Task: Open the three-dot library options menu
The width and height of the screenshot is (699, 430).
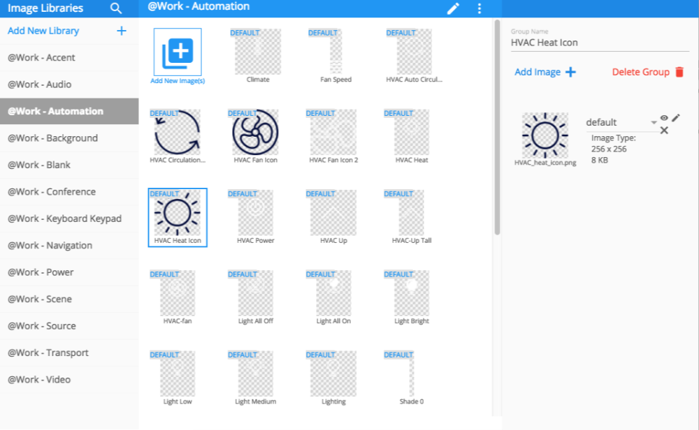Action: pos(480,8)
